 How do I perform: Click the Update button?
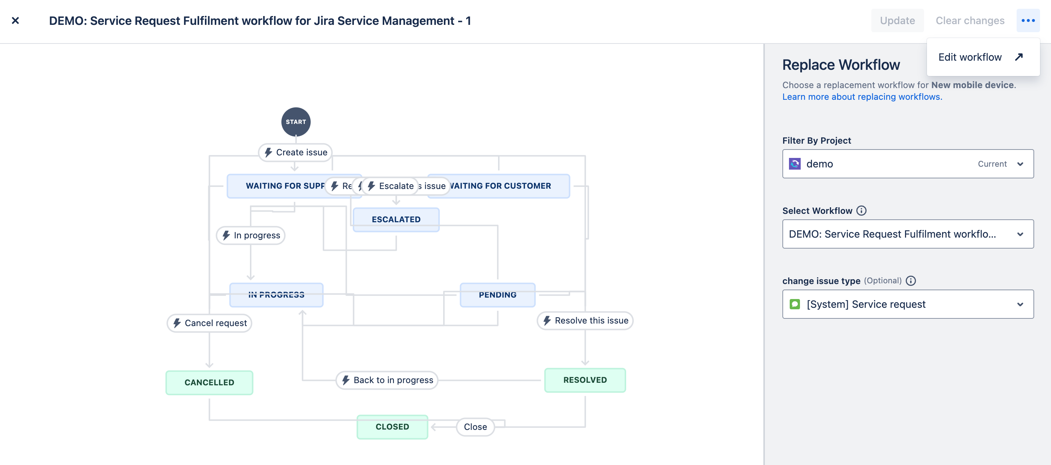tap(897, 20)
